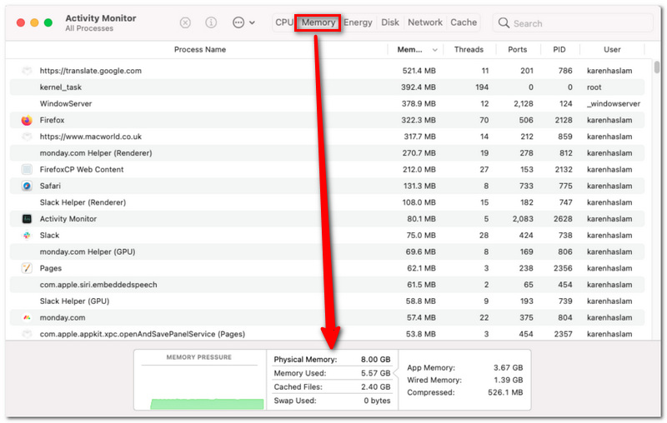667x423 pixels.
Task: Click the Physical Memory 8.00 GB entry
Action: click(x=332, y=359)
